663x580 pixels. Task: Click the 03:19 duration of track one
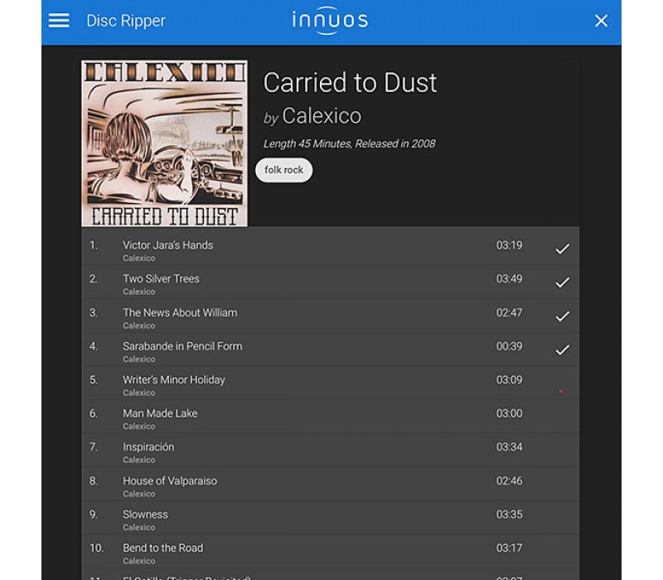click(x=509, y=245)
